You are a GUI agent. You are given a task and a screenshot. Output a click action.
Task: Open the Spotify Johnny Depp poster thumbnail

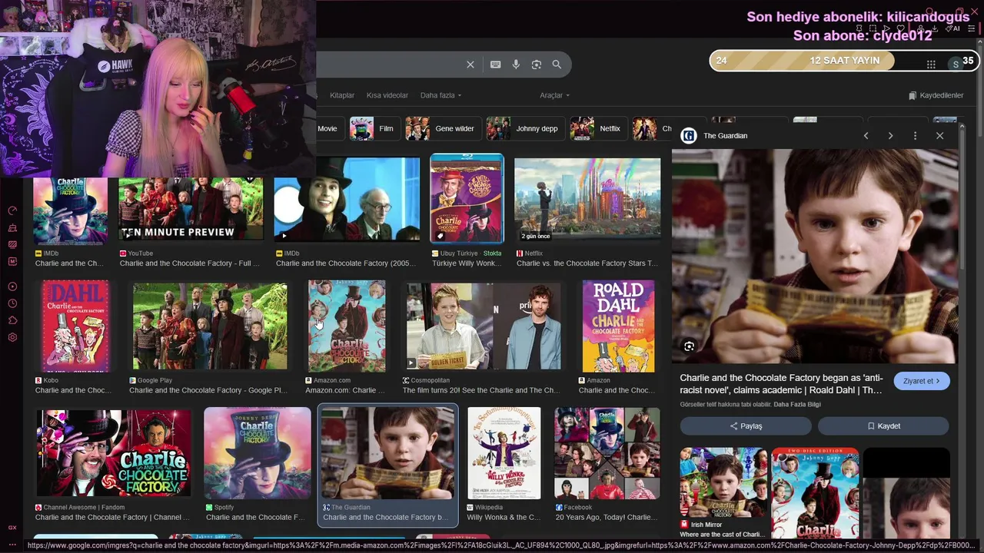click(x=258, y=453)
